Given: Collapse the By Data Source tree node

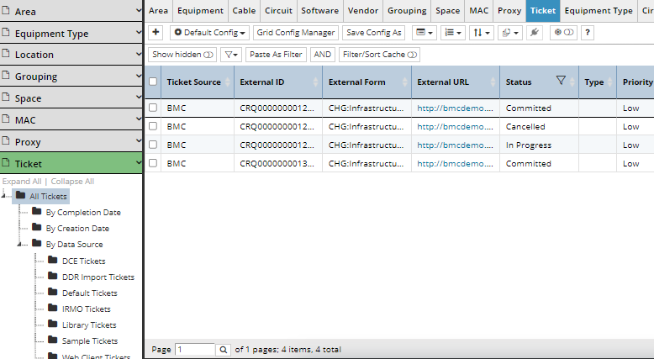Looking at the screenshot, I should (19, 244).
